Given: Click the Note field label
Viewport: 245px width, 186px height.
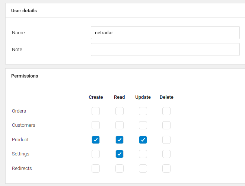Looking at the screenshot, I should 17,50.
